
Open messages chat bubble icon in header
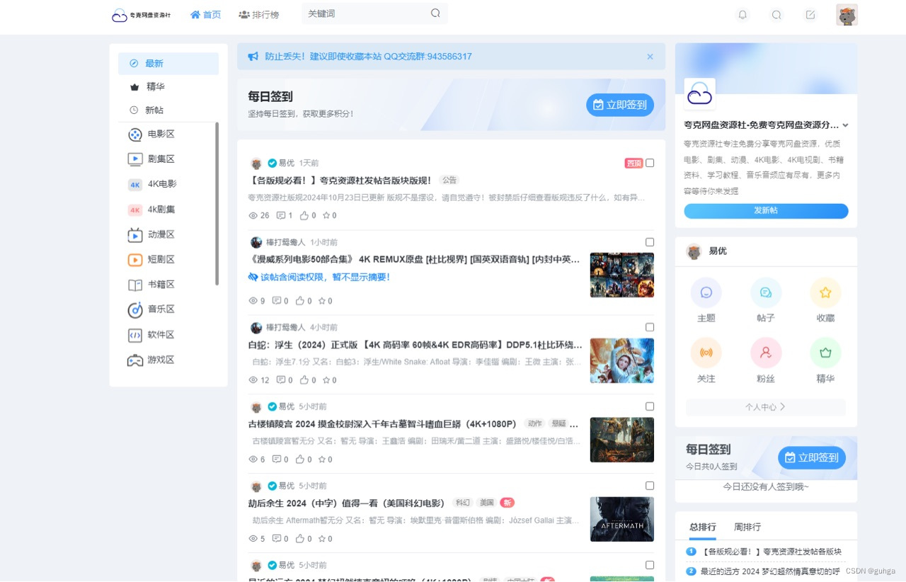[776, 14]
